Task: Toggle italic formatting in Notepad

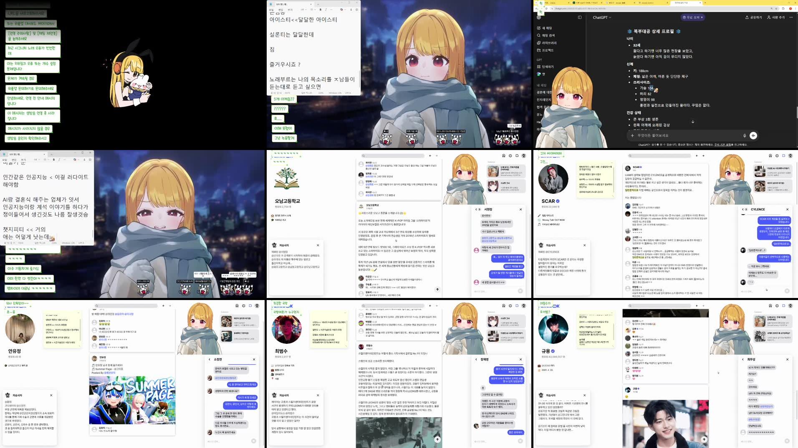Action: (x=326, y=10)
